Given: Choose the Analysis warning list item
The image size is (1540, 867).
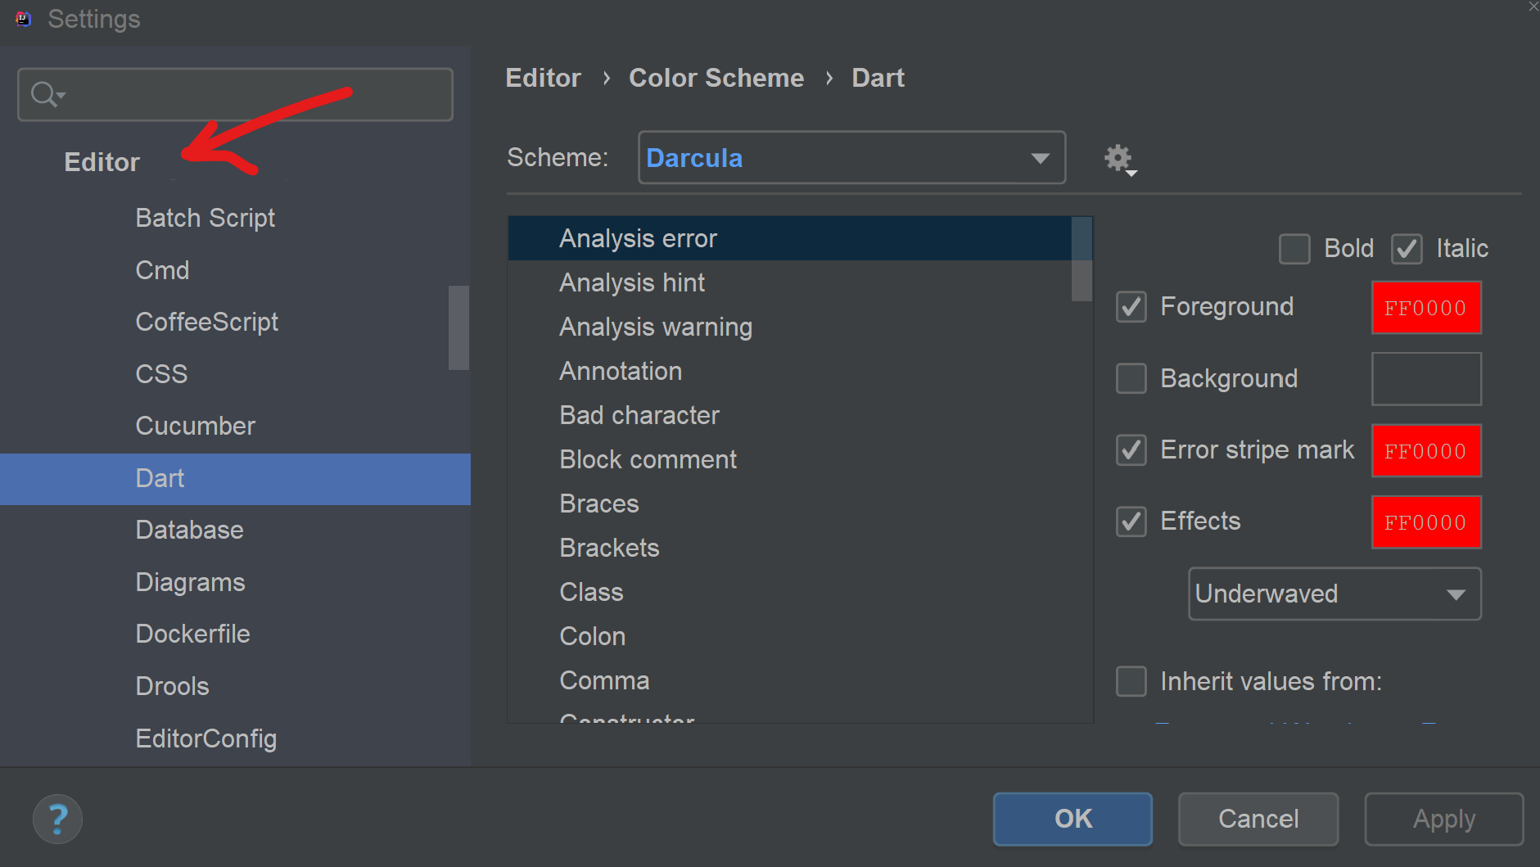Looking at the screenshot, I should (656, 327).
